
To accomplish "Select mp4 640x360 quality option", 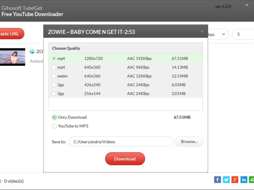I will click(x=125, y=67).
